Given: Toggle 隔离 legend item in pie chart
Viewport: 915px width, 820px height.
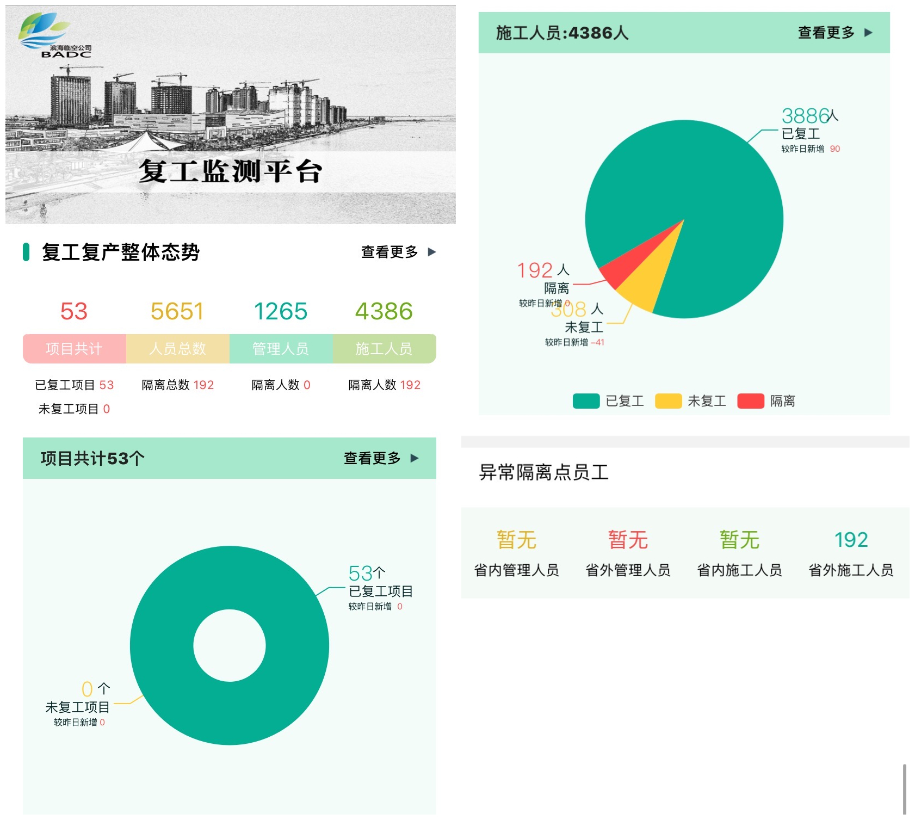Looking at the screenshot, I should [x=766, y=401].
